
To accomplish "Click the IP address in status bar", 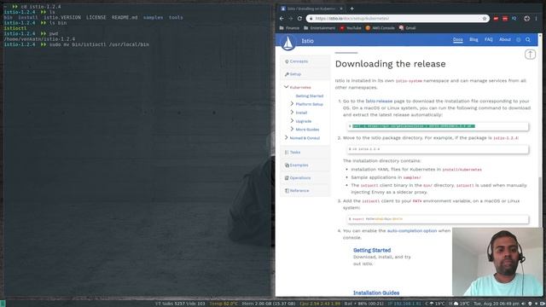I will click(404, 304).
